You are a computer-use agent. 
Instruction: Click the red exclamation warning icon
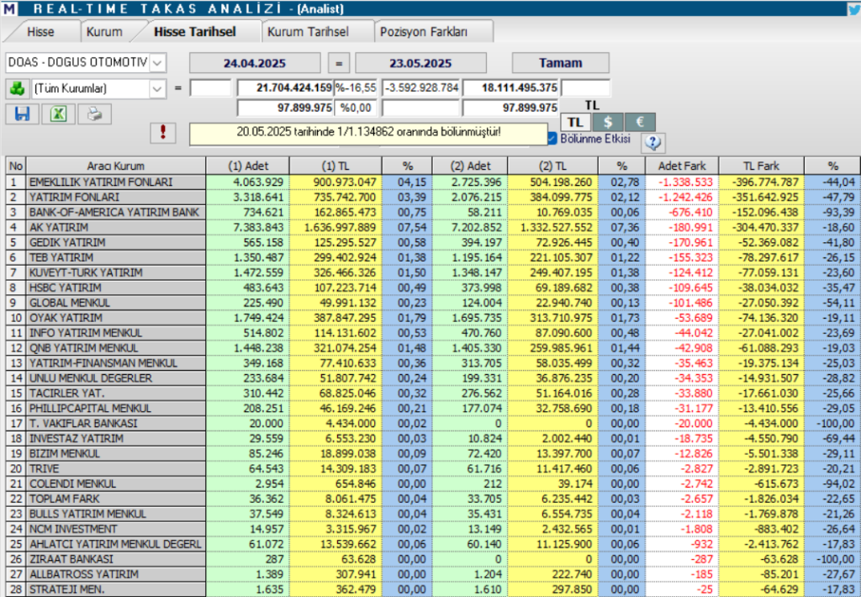click(x=164, y=132)
